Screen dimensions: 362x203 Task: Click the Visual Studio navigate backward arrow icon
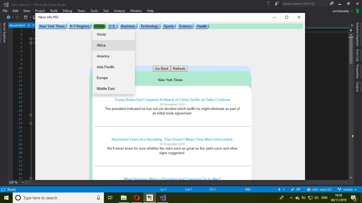[x=8, y=17]
